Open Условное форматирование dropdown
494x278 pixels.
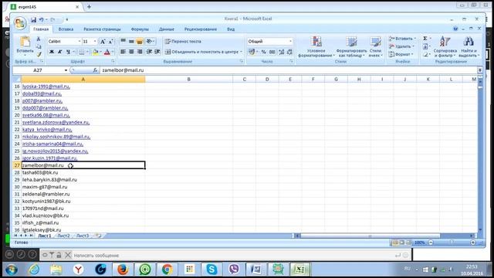tap(316, 46)
